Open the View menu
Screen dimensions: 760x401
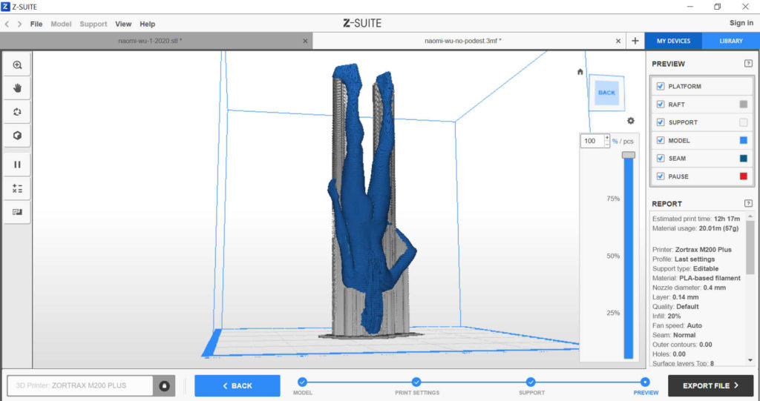click(x=123, y=24)
